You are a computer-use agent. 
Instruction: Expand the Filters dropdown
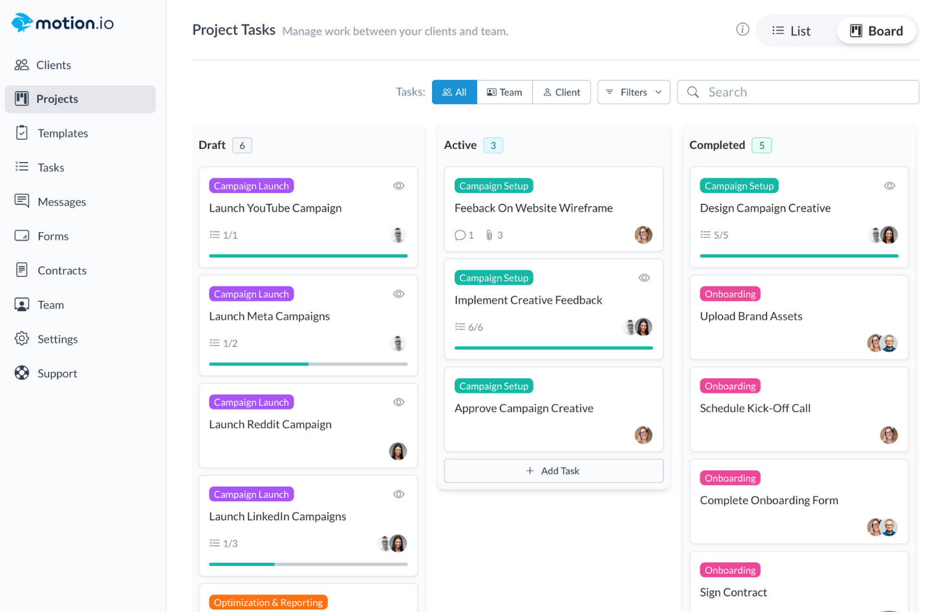[634, 92]
